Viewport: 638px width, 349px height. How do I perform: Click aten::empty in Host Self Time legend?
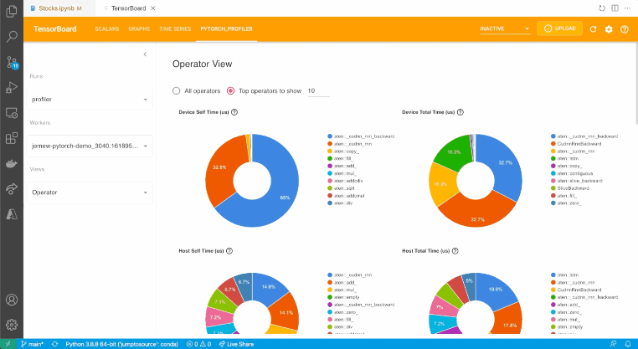[347, 297]
